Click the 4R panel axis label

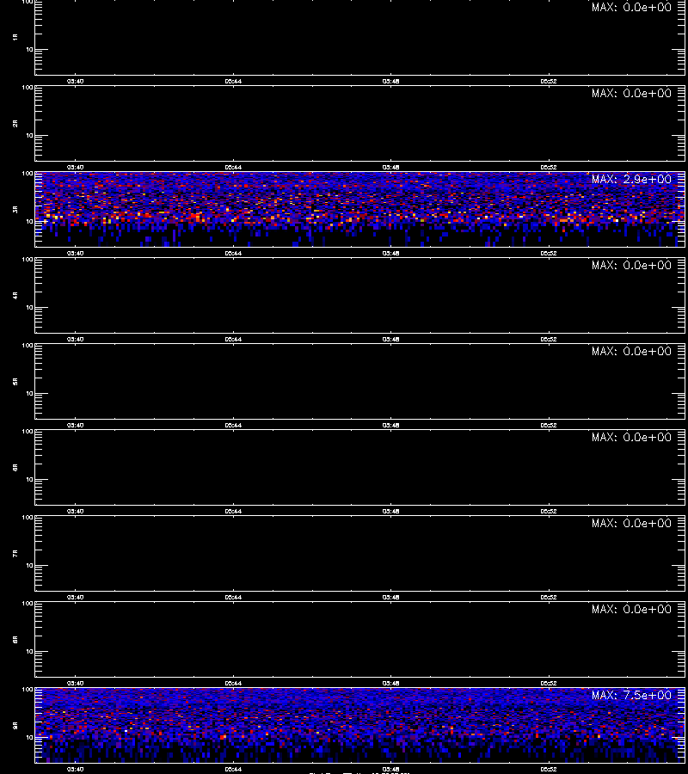coord(15,295)
